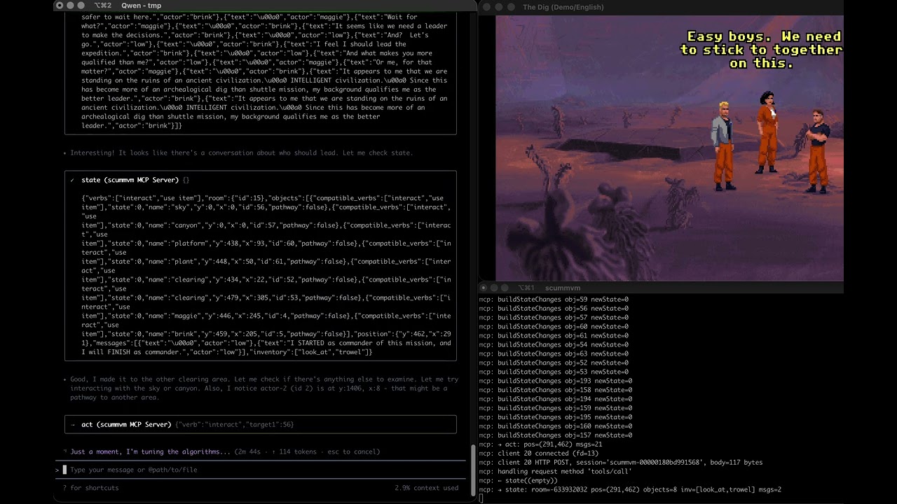Click the "esc to cancel" hint

point(350,451)
